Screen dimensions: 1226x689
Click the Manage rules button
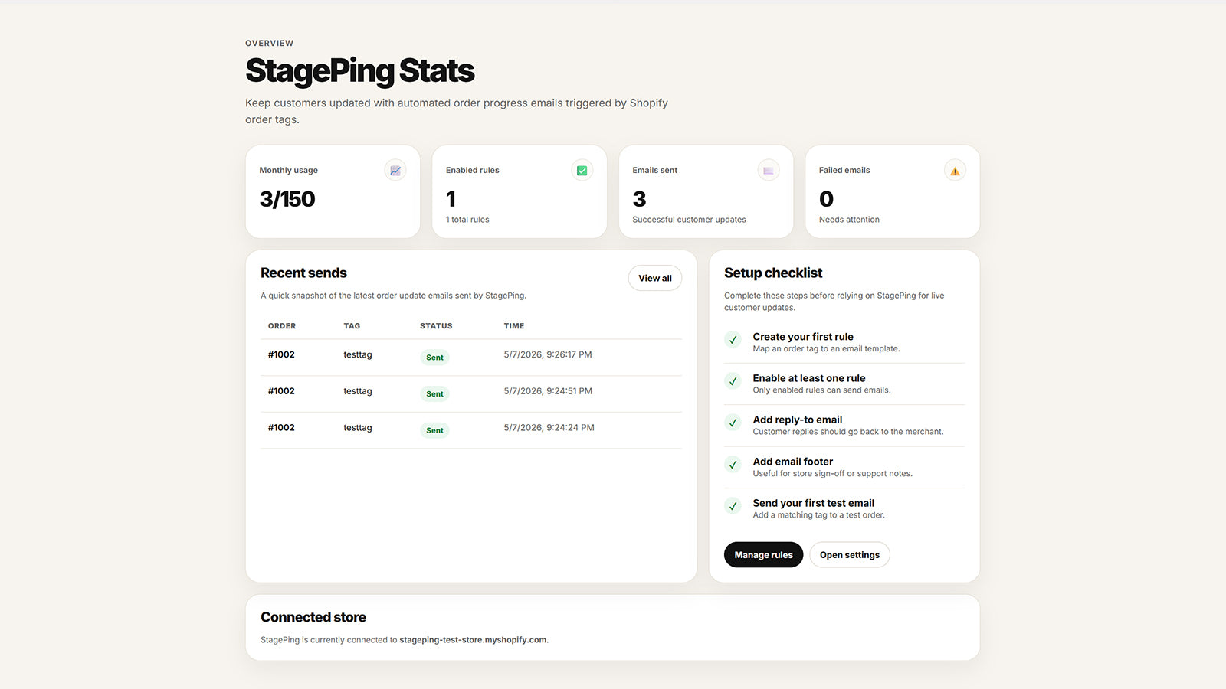tap(763, 555)
